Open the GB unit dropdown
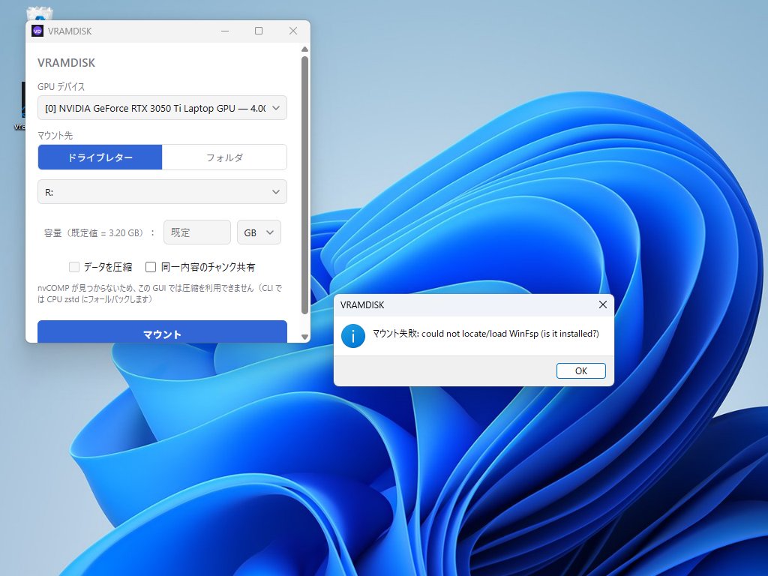This screenshot has width=768, height=576. tap(259, 232)
